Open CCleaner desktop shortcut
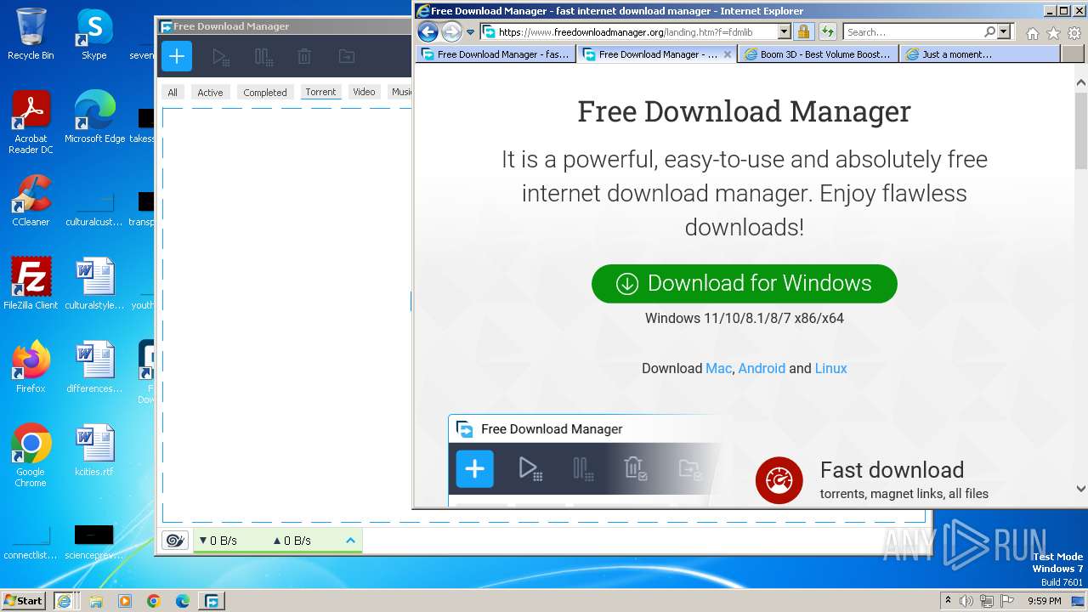The image size is (1088, 612). (x=31, y=201)
